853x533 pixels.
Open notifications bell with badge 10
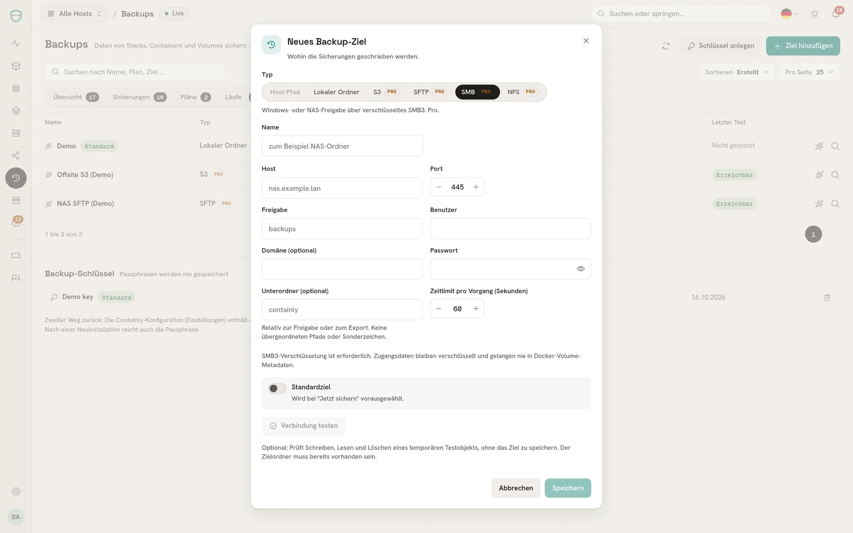[x=836, y=14]
